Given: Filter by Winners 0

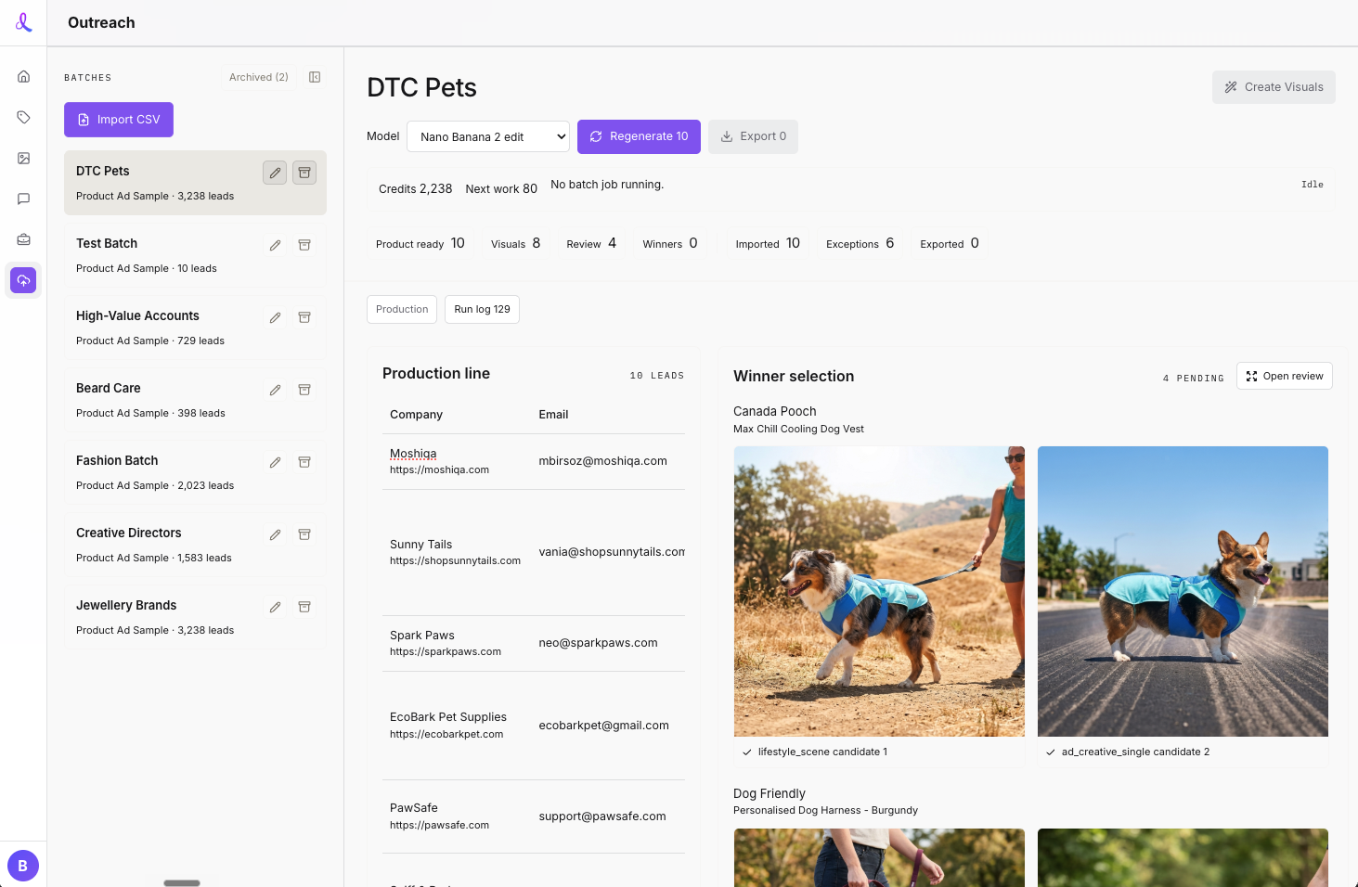Looking at the screenshot, I should tap(670, 243).
